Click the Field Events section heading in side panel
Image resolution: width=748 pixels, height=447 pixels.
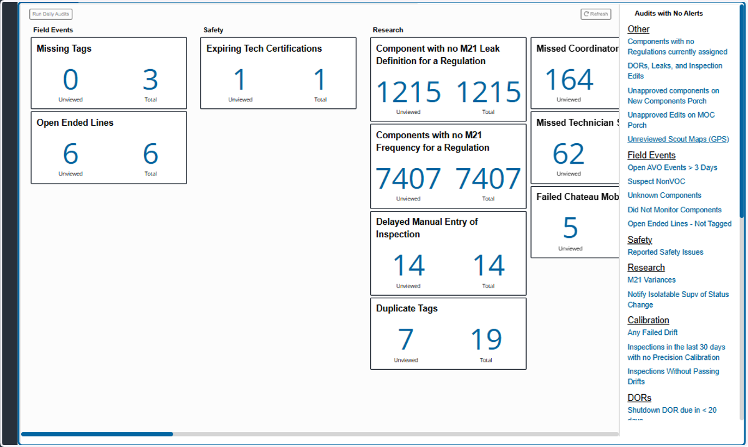click(651, 155)
